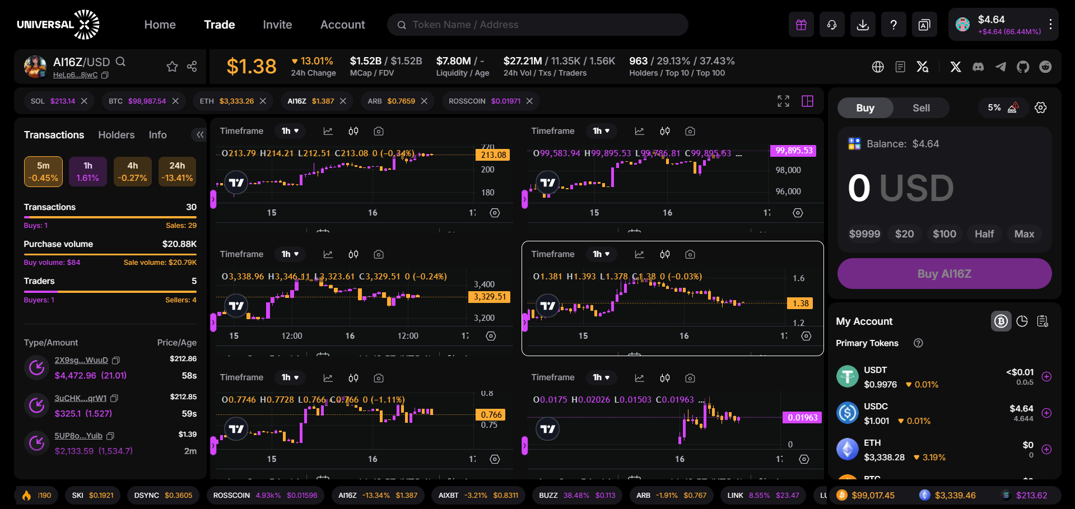Open the Primary Tokens help icon
Image resolution: width=1075 pixels, height=509 pixels.
(x=918, y=343)
